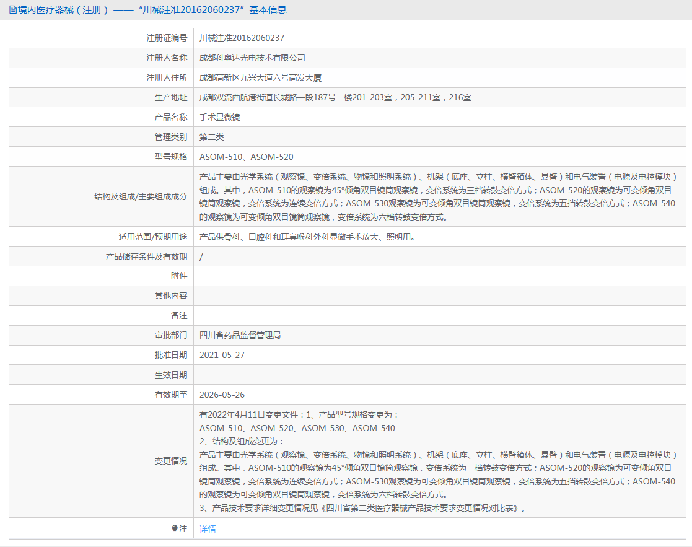Viewport: 692px width, 547px height.
Task: Click the 产品储存条件及有效期 label
Action: pos(147,256)
